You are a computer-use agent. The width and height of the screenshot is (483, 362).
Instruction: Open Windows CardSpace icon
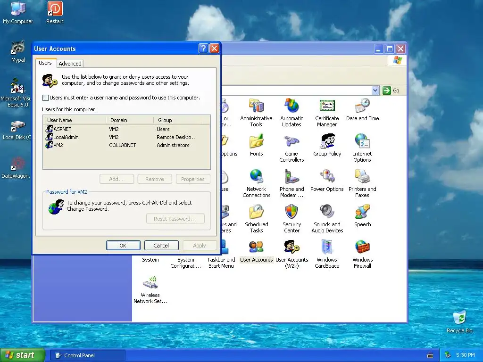click(327, 254)
